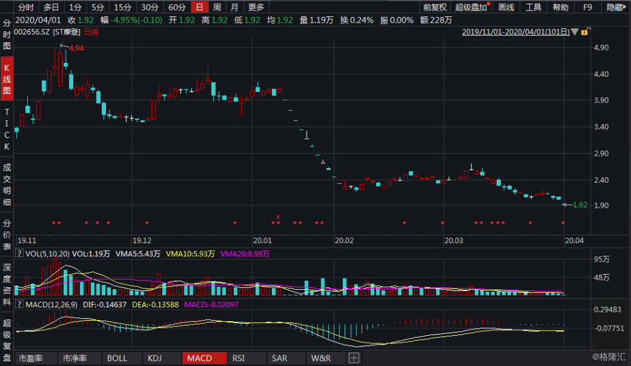Screen dimensions: 631x366
Task: Switch to the KDJ indicator tab
Action: [x=160, y=358]
